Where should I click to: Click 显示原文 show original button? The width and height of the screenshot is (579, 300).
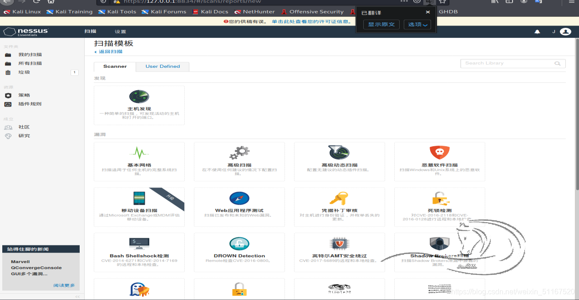click(381, 25)
